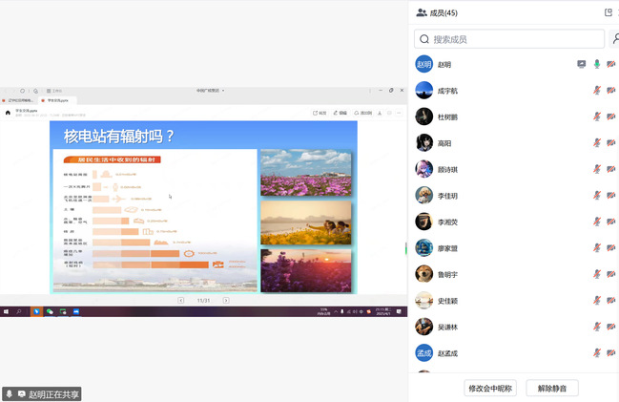Click 李佳玥's disabled camera icon

pos(611,196)
